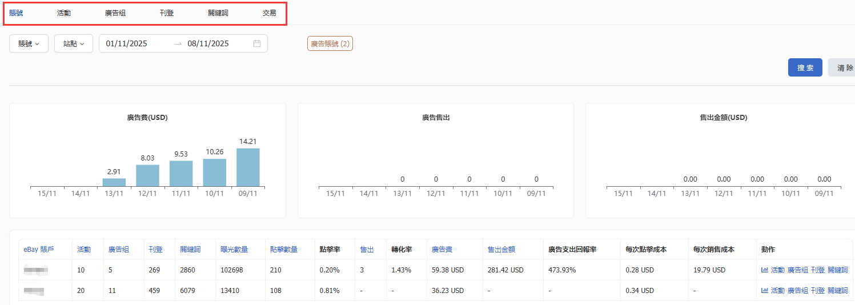
Task: Click the 14.21 bar in 廣告費 chart
Action: pyautogui.click(x=248, y=167)
